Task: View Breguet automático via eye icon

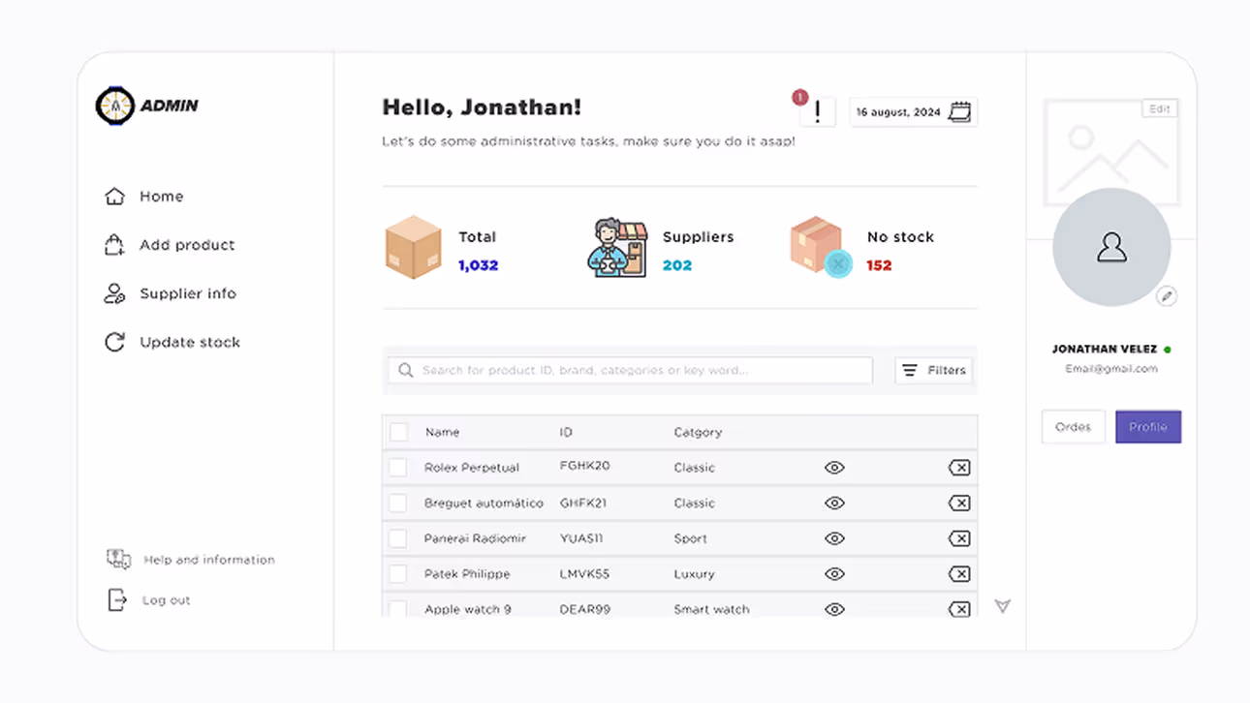Action: click(x=834, y=504)
